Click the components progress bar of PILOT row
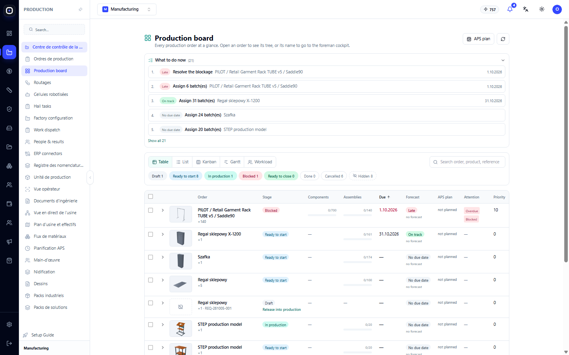This screenshot has height=355, width=569. (x=322, y=215)
